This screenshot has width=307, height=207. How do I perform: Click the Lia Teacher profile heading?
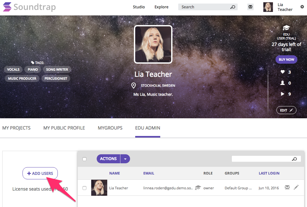tap(153, 74)
